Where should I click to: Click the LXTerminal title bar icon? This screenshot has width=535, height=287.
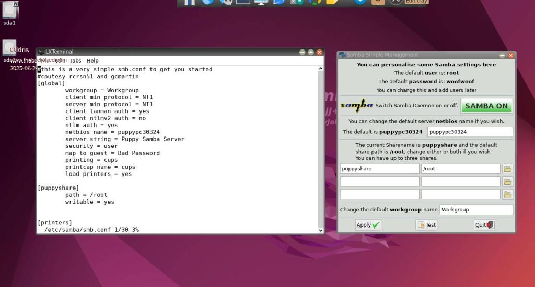coord(41,52)
